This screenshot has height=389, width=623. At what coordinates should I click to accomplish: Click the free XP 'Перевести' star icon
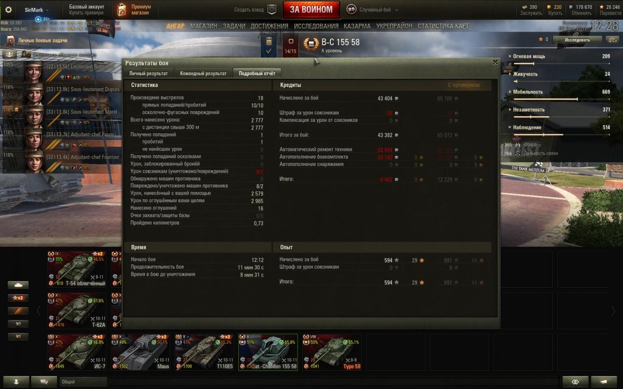[x=602, y=7]
